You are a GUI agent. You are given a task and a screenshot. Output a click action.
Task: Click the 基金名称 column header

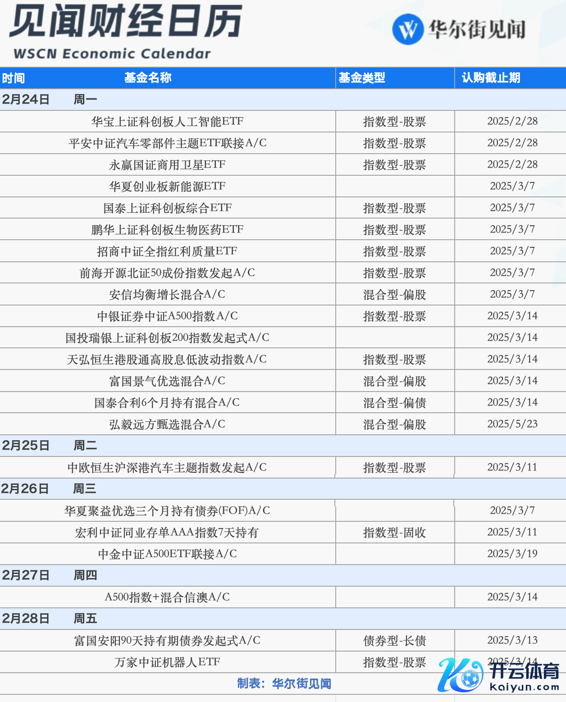[148, 78]
